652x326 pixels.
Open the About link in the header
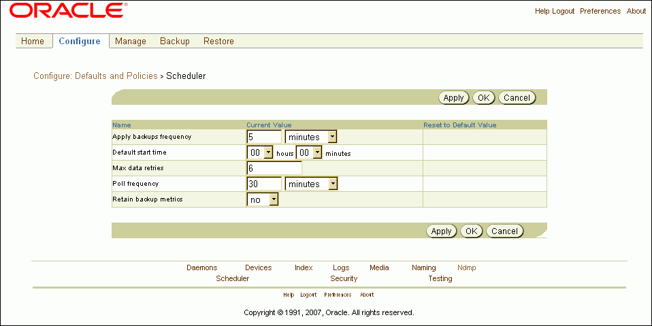coord(636,11)
